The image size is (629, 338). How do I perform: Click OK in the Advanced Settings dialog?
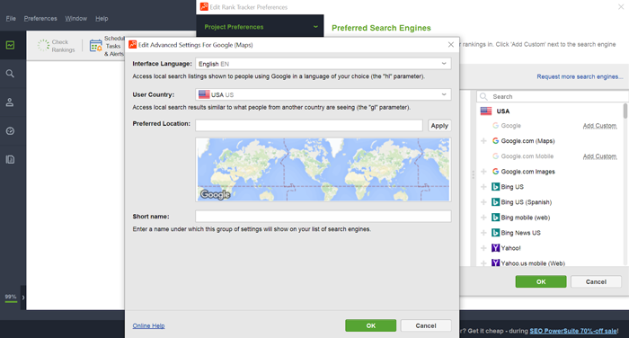click(370, 325)
